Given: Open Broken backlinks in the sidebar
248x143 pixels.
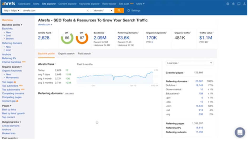Looking at the screenshot, I should pyautogui.click(x=10, y=38).
